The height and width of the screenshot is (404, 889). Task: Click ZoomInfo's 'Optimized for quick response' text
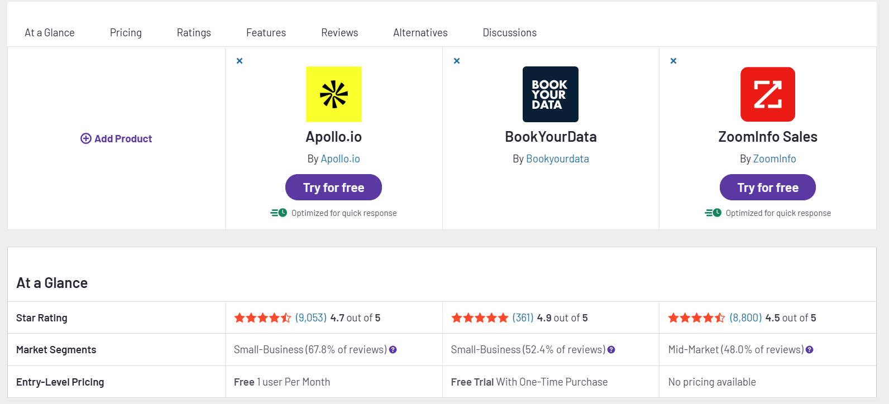[x=778, y=213]
